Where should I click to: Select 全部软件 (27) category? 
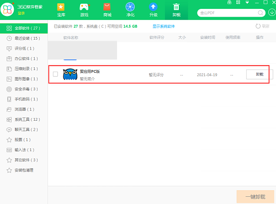pos(24,28)
